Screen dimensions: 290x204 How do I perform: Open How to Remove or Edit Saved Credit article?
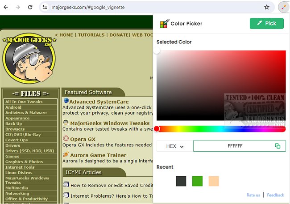click(112, 185)
